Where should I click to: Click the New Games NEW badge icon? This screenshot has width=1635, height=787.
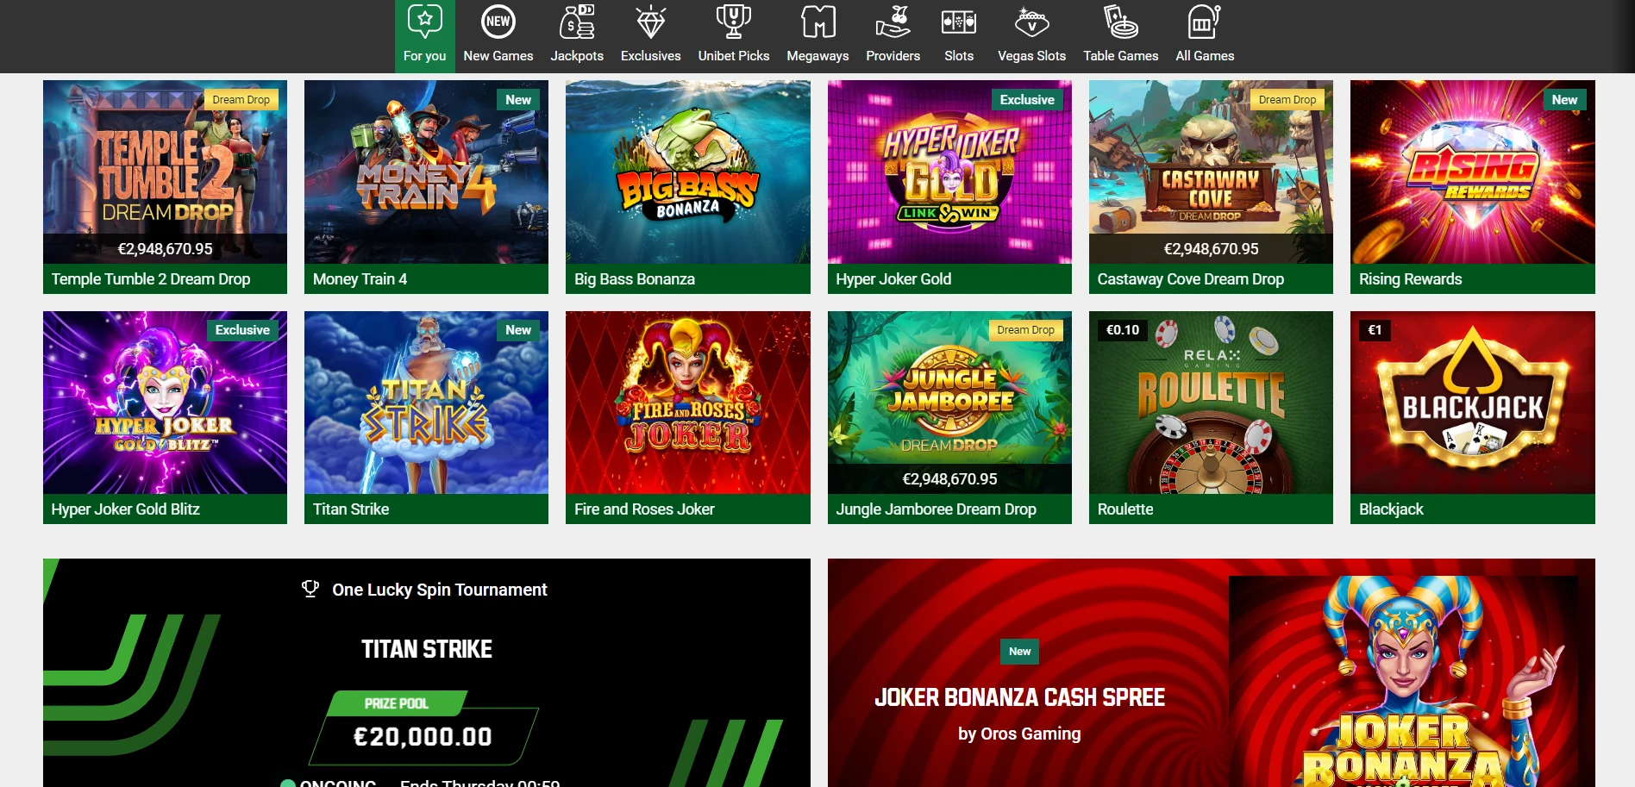click(498, 22)
